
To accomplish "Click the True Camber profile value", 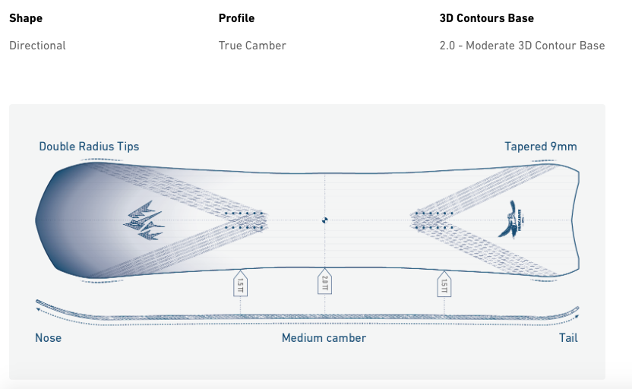I will coord(252,46).
